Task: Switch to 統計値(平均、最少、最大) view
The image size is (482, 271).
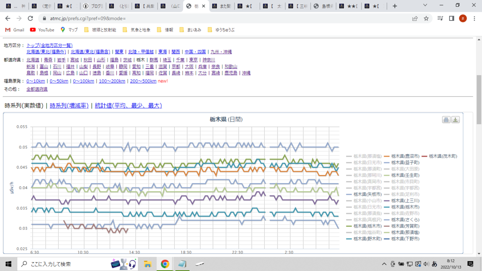Action: pos(128,106)
